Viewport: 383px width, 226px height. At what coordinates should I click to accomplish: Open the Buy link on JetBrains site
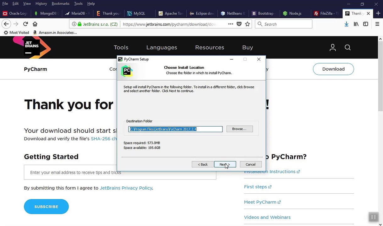pyautogui.click(x=248, y=47)
